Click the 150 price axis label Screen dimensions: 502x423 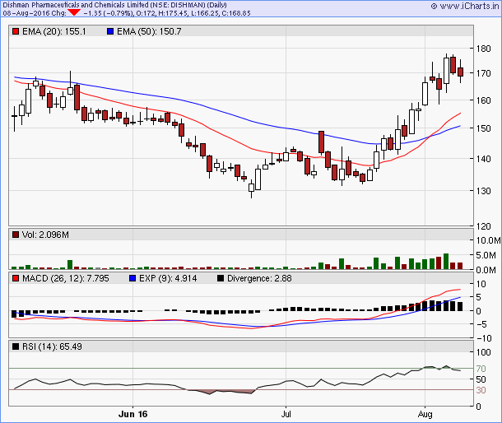[483, 128]
